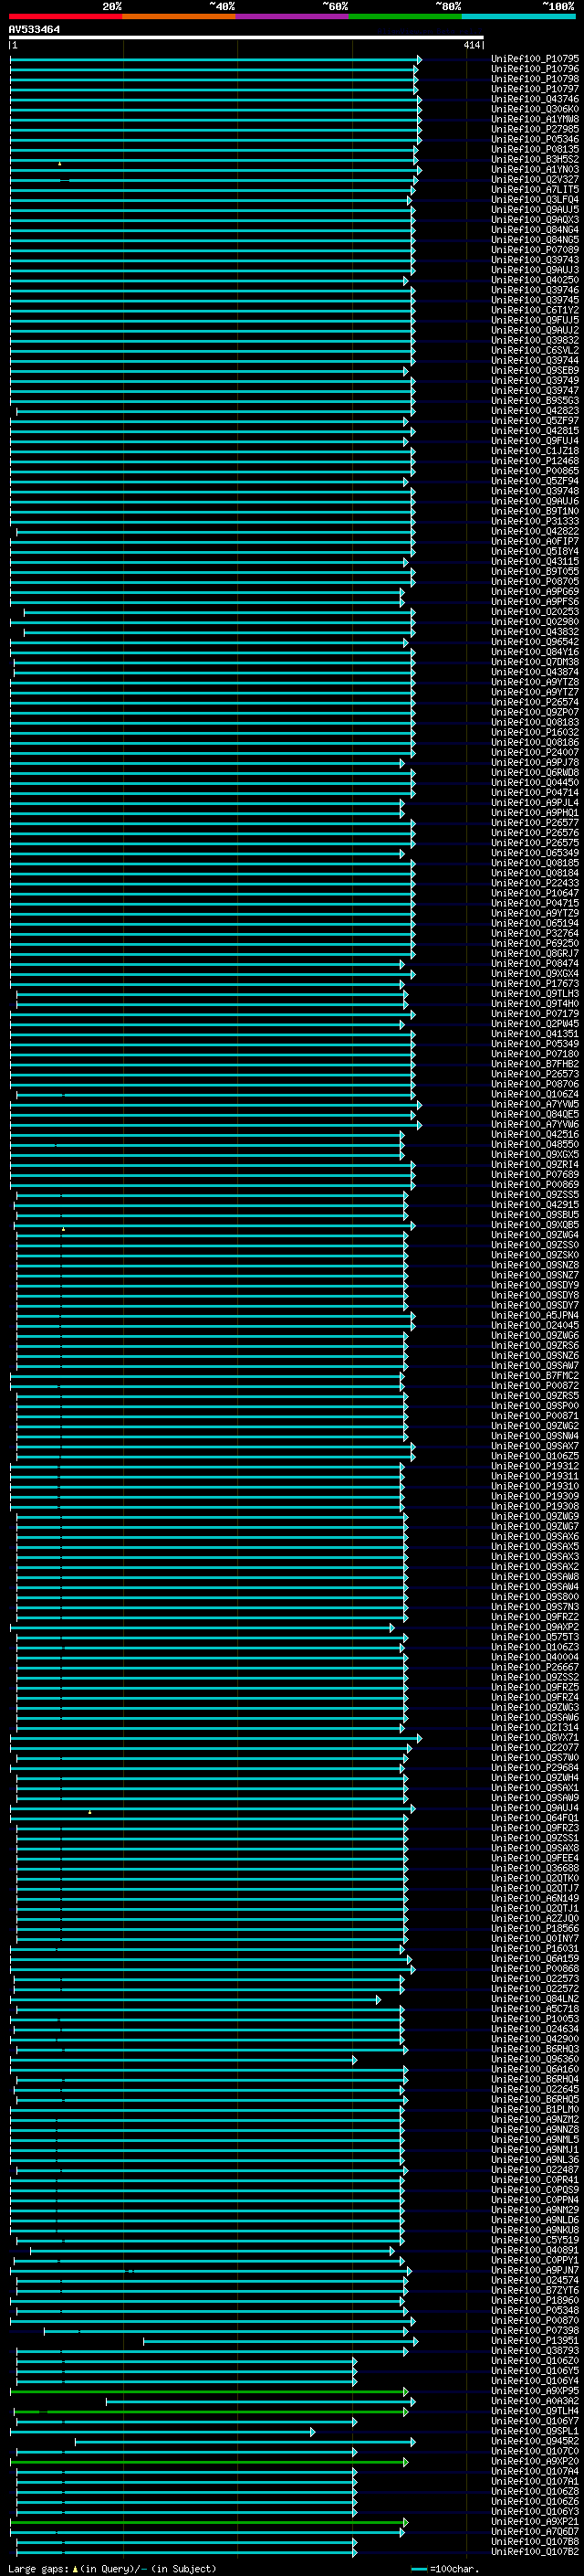Choose the UniRef100_B3H5S2 row label
Image resolution: width=584 pixels, height=2576 pixels.
pyautogui.click(x=535, y=159)
